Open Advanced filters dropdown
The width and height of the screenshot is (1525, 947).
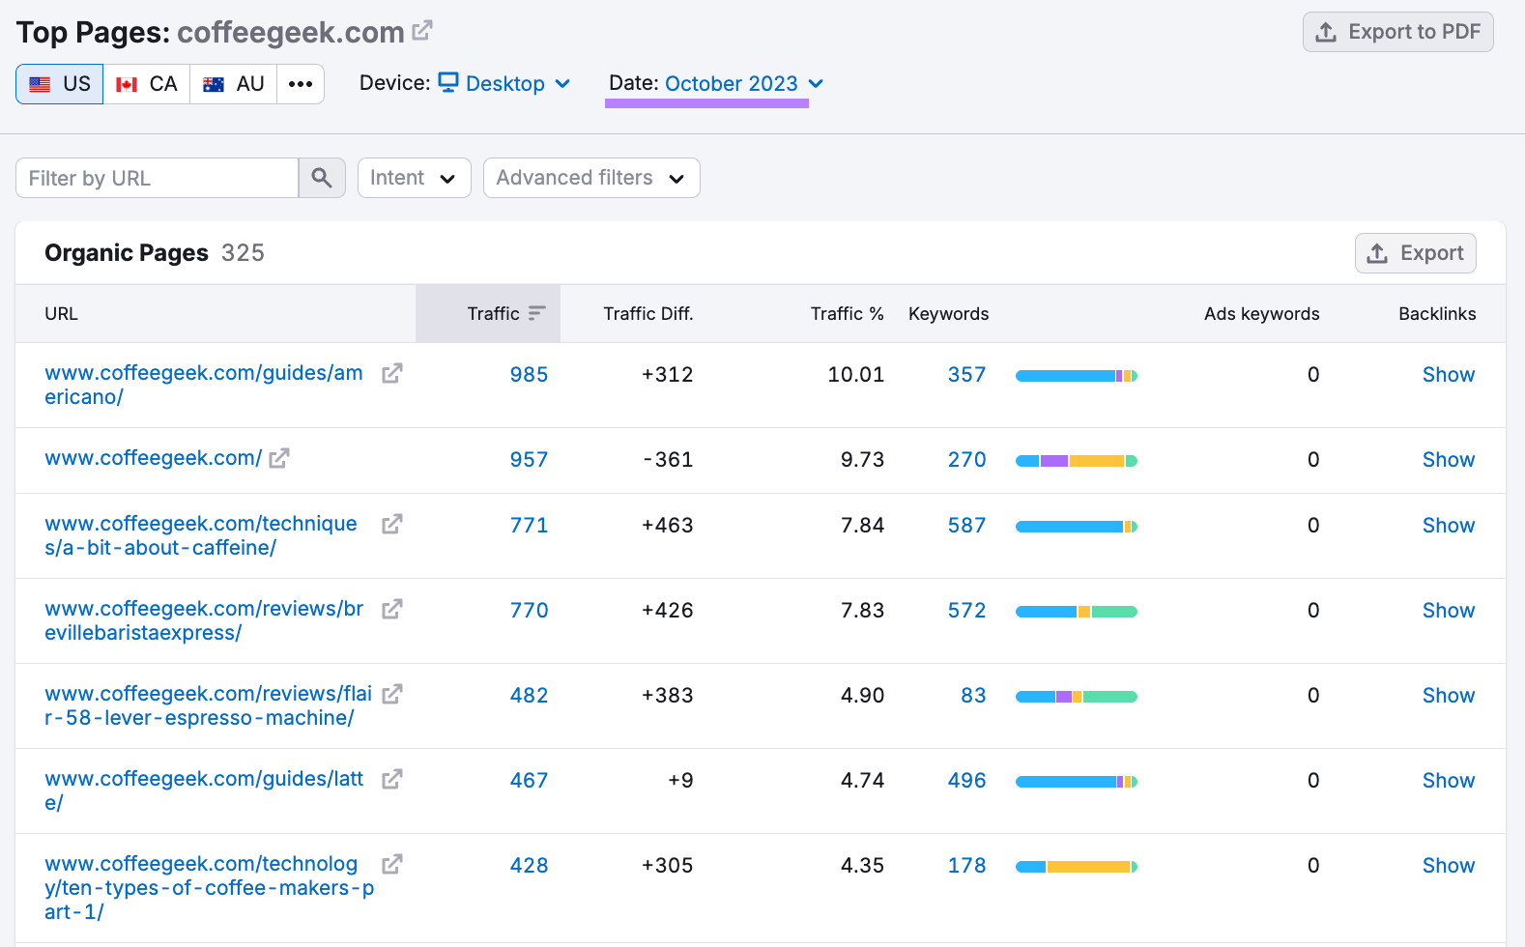click(x=590, y=178)
